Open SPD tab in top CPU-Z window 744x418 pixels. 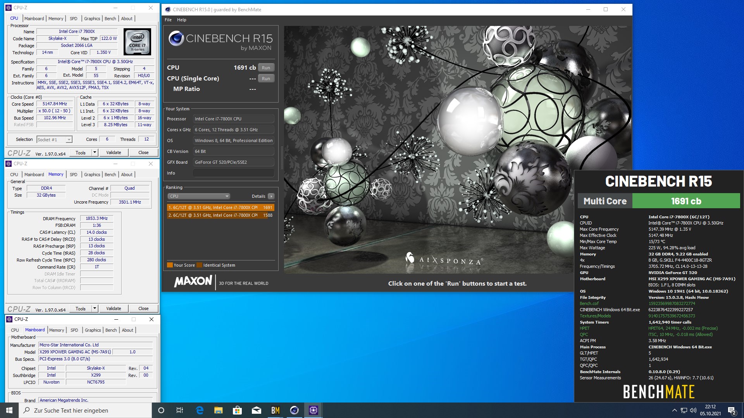73,19
